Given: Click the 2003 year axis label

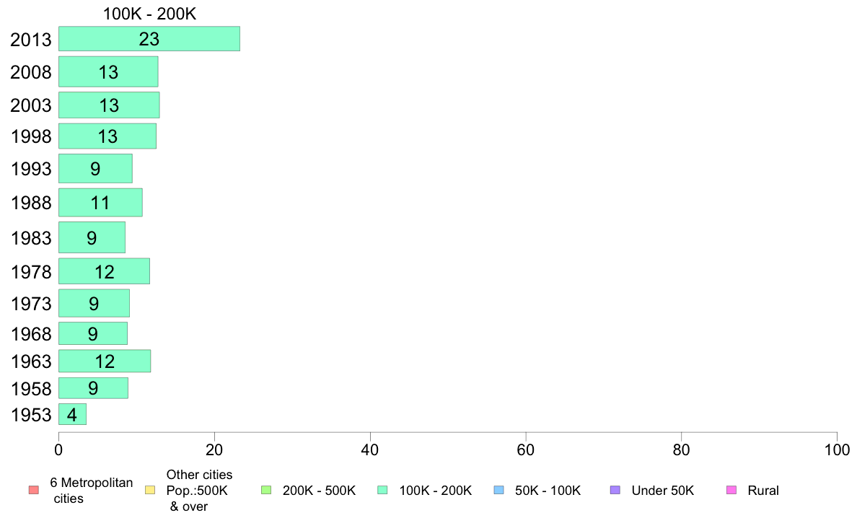Looking at the screenshot, I should pos(30,105).
